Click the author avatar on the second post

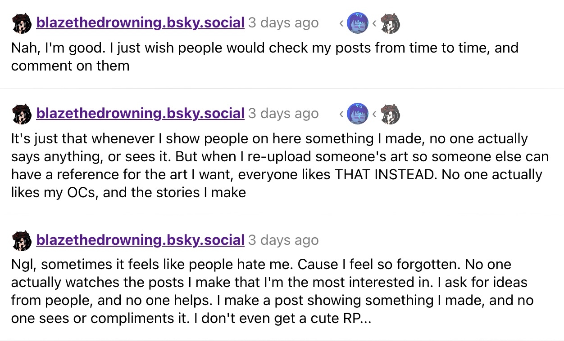pos(21,114)
